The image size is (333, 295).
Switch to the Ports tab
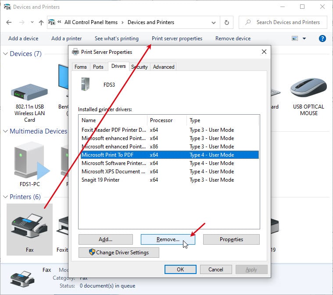[98, 67]
